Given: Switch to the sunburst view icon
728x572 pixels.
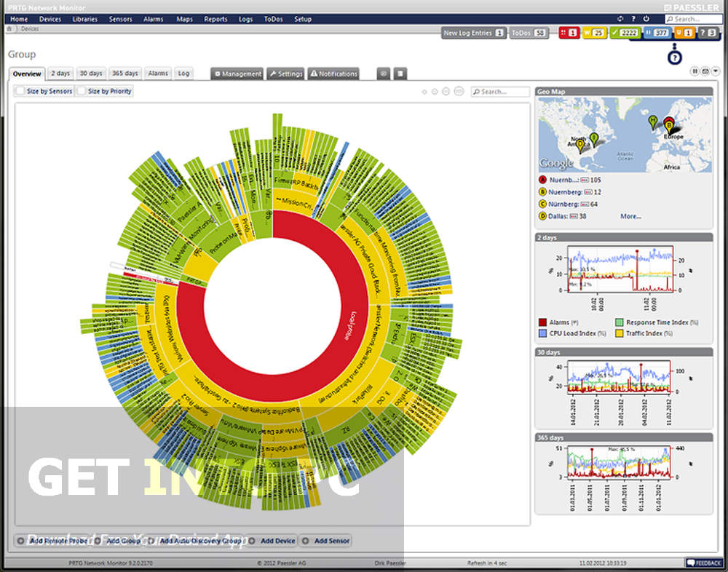Looking at the screenshot, I should click(x=383, y=74).
